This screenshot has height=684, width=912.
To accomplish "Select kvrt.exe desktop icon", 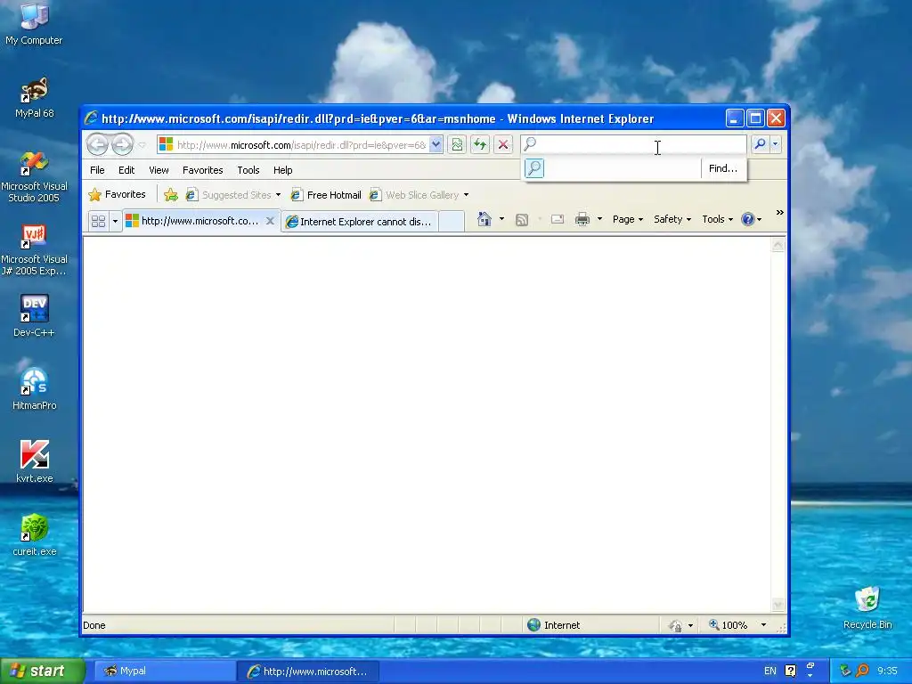I will click(x=35, y=462).
